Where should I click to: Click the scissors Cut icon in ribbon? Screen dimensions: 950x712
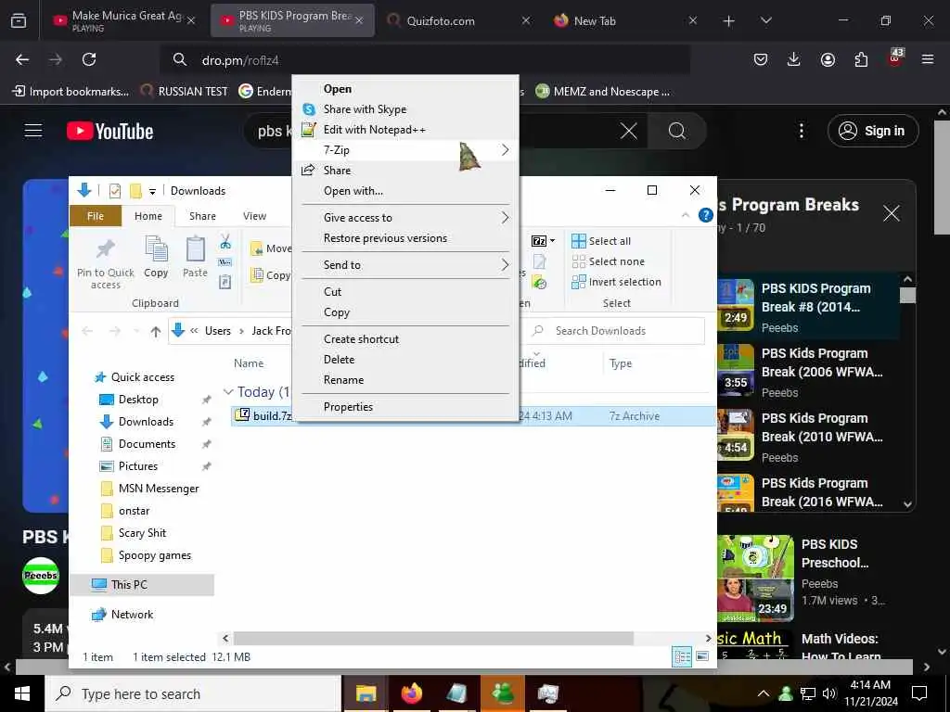pos(225,242)
